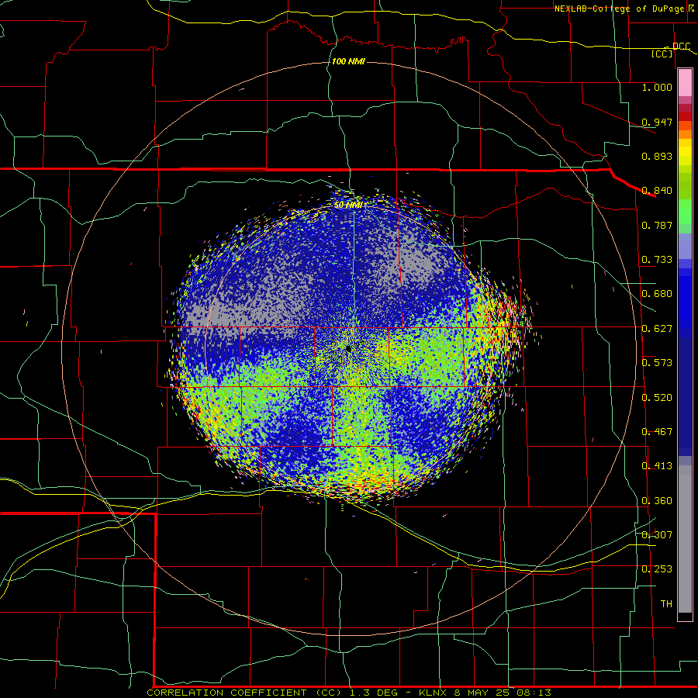Click the 0.520 scale value
The image size is (698, 698).
[x=657, y=398]
